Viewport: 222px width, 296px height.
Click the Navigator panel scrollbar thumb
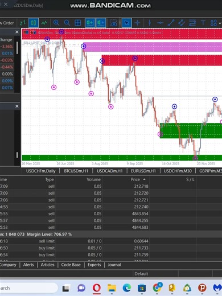(x=17, y=155)
